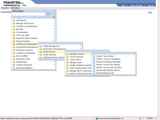Open the Main Menu
The image size is (160, 120).
tap(15, 8)
